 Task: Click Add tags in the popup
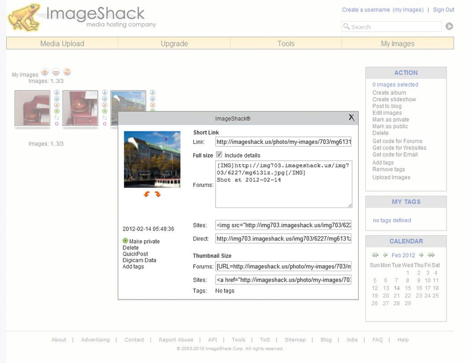point(133,267)
